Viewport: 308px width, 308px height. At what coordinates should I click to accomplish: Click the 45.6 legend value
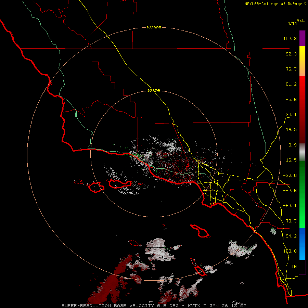pos(291,99)
